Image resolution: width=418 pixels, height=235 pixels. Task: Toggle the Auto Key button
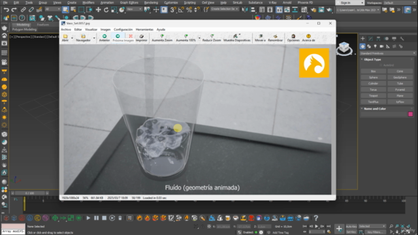351,227
